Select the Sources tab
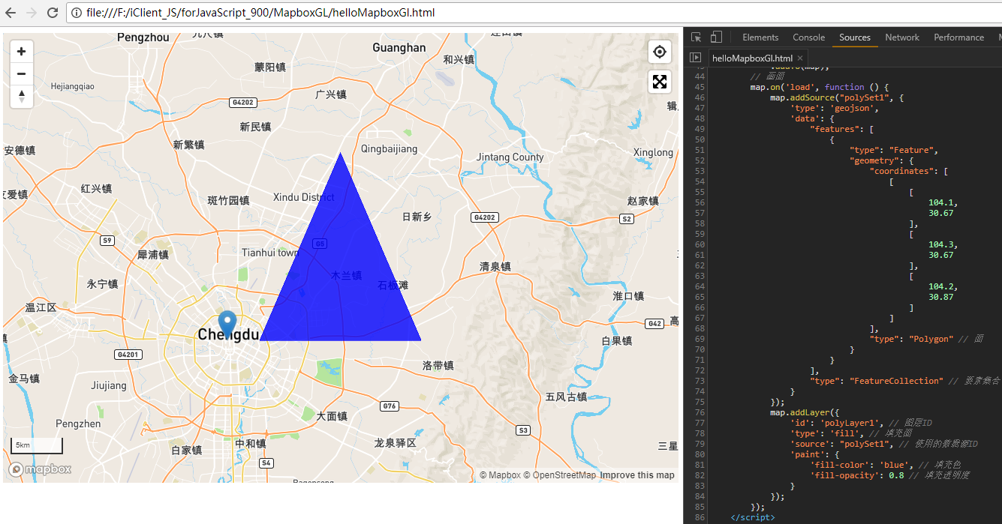1002x524 pixels. pyautogui.click(x=855, y=37)
